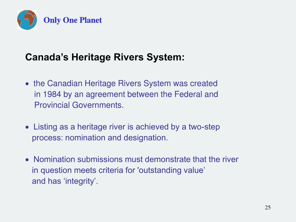
Task: Click 'process: nomination and designation.' line
Action: (x=100, y=138)
